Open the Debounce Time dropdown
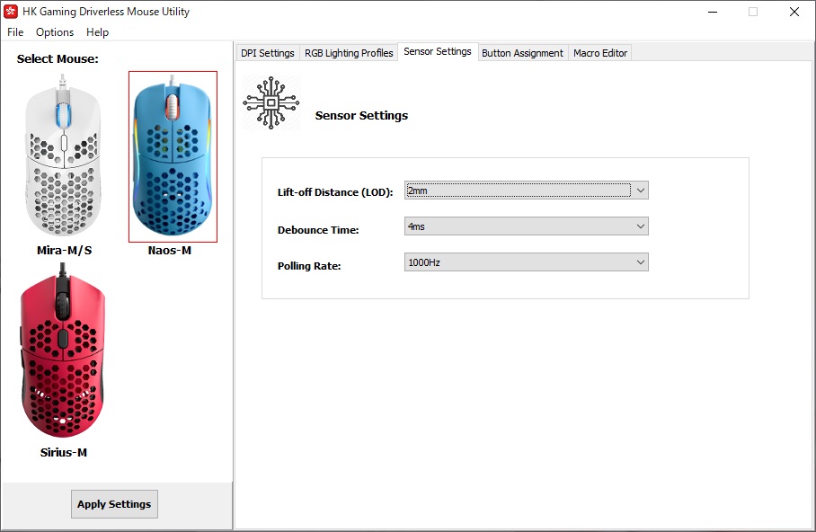The image size is (816, 532). (526, 226)
